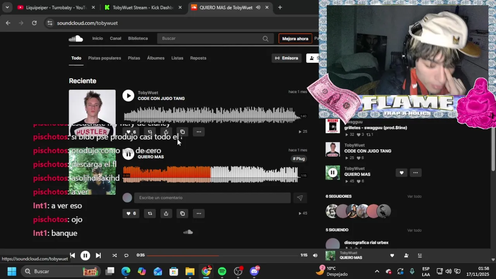
Task: Open CODE CON JUGO TANG sidebar link
Action: [x=368, y=151]
